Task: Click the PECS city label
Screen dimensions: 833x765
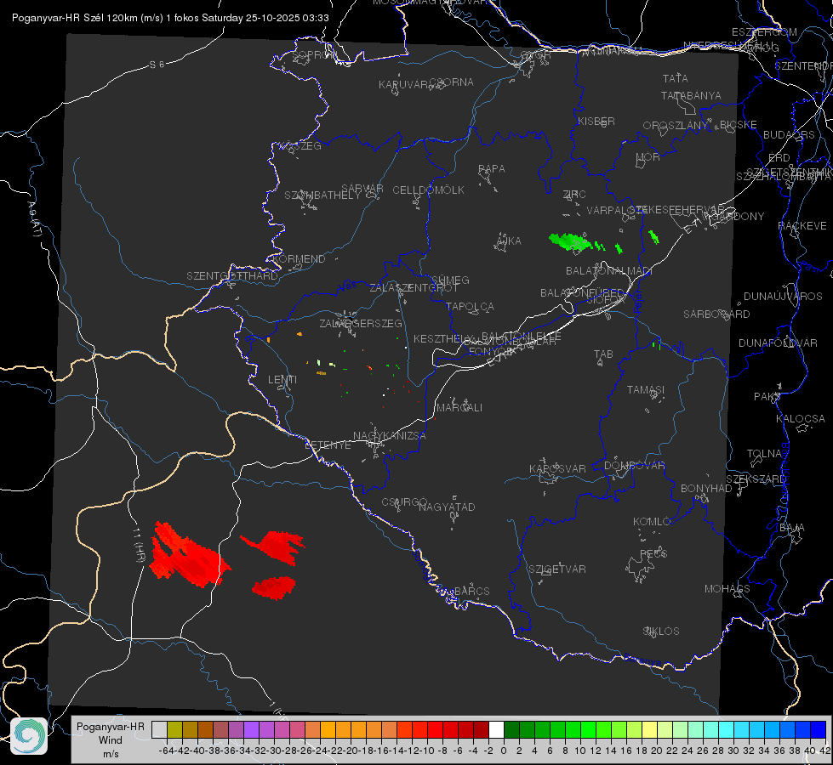Action: click(653, 554)
